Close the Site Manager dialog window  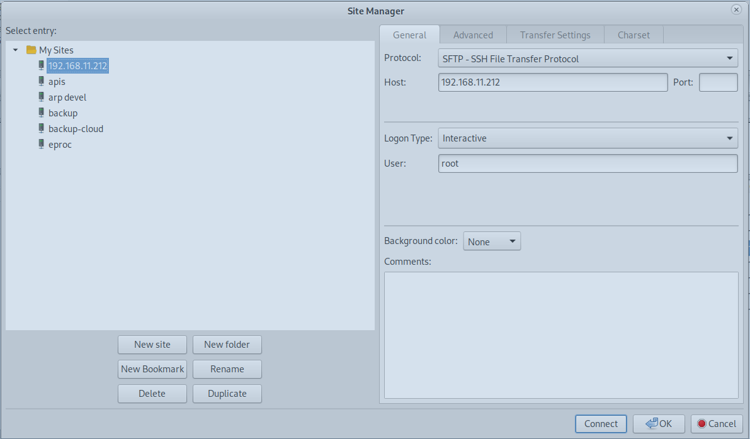click(736, 10)
